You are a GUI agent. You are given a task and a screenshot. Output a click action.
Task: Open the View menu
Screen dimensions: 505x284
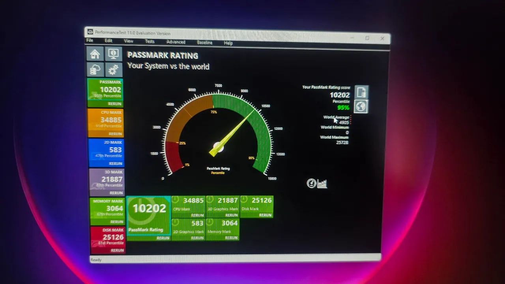[129, 41]
